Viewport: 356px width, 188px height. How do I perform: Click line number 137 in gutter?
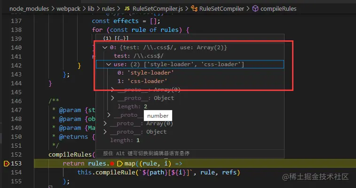click(x=16, y=21)
